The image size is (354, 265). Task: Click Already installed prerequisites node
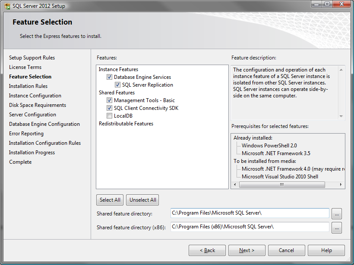[x=253, y=138]
